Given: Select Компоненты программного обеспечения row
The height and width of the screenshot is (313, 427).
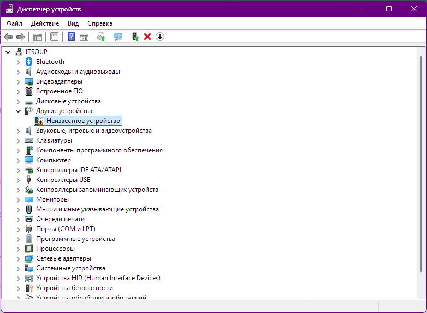Looking at the screenshot, I should (x=99, y=150).
